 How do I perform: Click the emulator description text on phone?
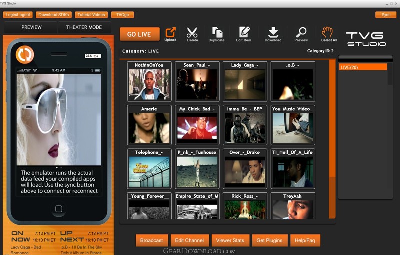[59, 182]
